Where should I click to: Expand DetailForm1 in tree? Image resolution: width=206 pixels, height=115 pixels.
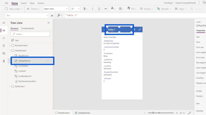click(13, 56)
